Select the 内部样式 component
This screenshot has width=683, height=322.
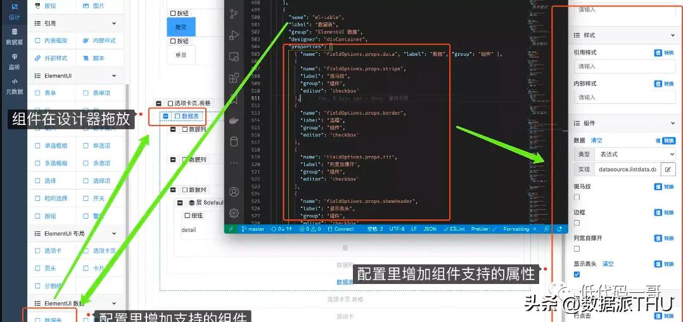click(99, 41)
